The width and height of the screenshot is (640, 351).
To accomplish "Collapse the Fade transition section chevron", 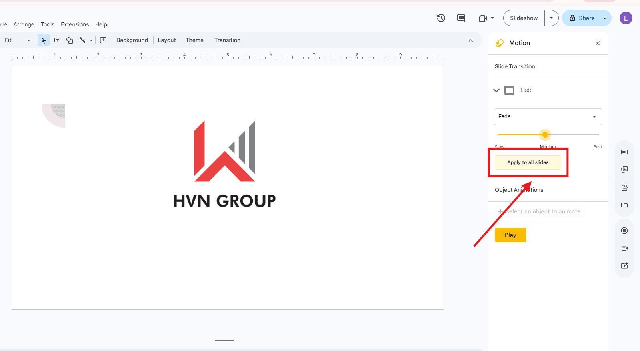I will tap(496, 90).
